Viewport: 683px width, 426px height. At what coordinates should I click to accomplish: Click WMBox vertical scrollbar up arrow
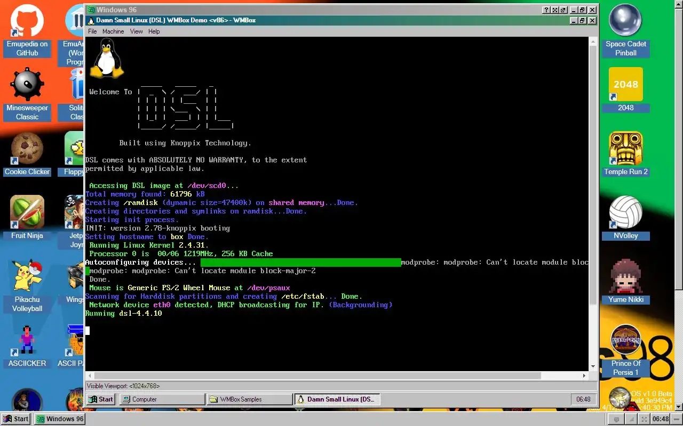[593, 40]
